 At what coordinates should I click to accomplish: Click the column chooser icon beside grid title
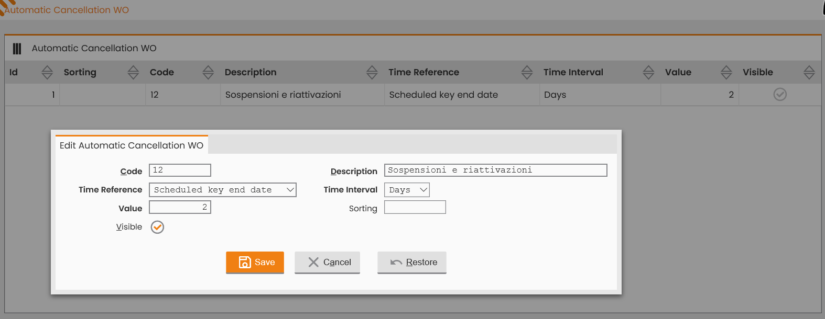click(x=17, y=49)
